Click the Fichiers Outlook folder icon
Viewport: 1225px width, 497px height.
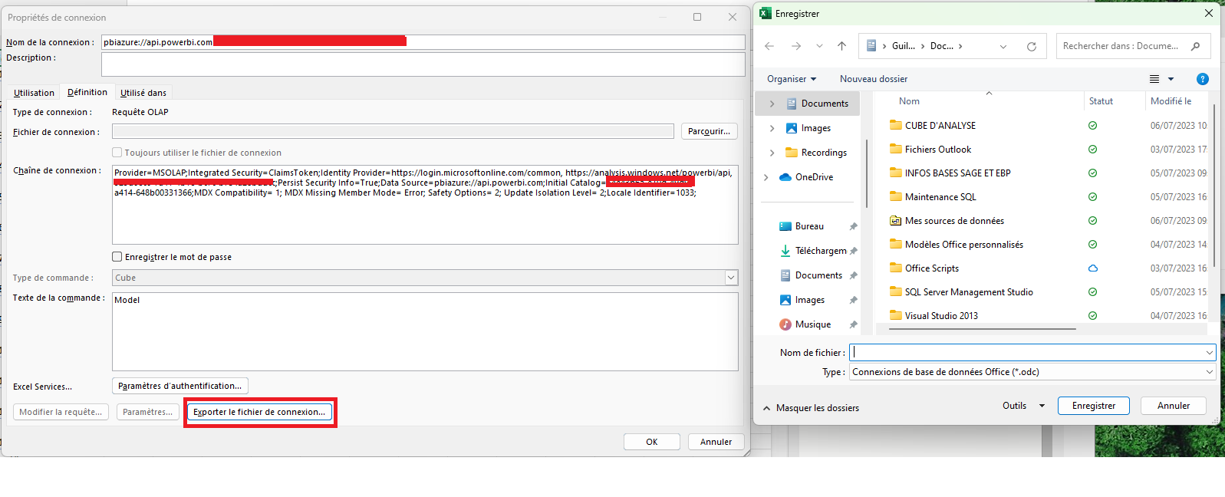coord(895,149)
